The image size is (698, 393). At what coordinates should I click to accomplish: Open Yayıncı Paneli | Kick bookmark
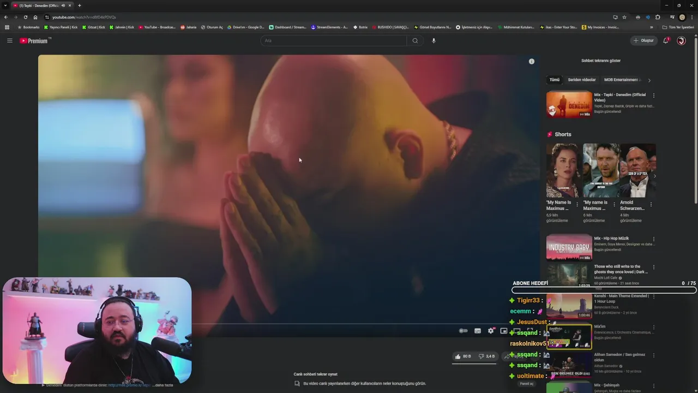pyautogui.click(x=61, y=27)
